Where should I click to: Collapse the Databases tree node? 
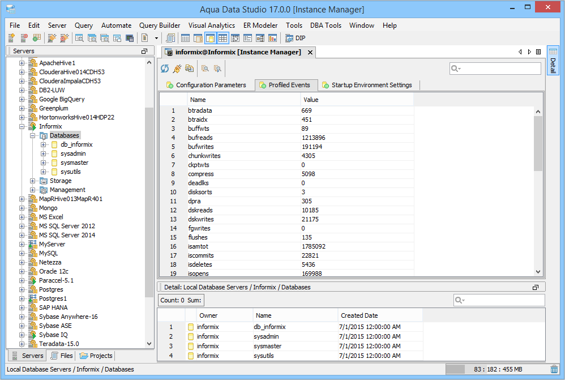(x=33, y=135)
